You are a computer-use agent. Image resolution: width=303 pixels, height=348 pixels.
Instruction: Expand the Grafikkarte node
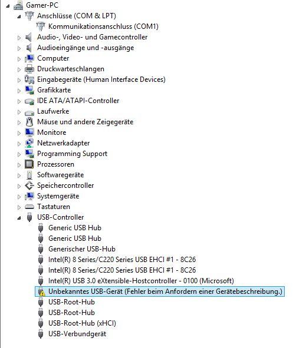coord(19,91)
